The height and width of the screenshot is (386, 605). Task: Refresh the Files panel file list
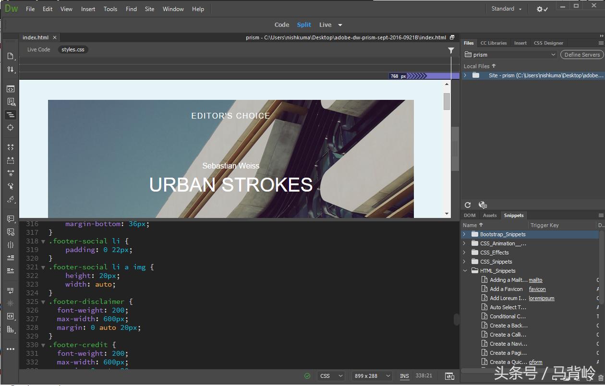468,205
